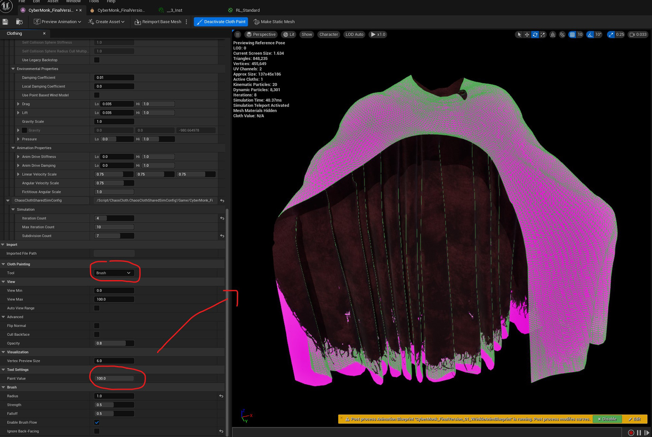Open the Lit view mode button
Image resolution: width=652 pixels, height=437 pixels.
coord(289,35)
